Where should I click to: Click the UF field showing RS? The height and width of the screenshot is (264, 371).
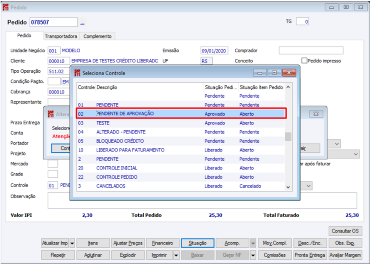click(x=206, y=61)
